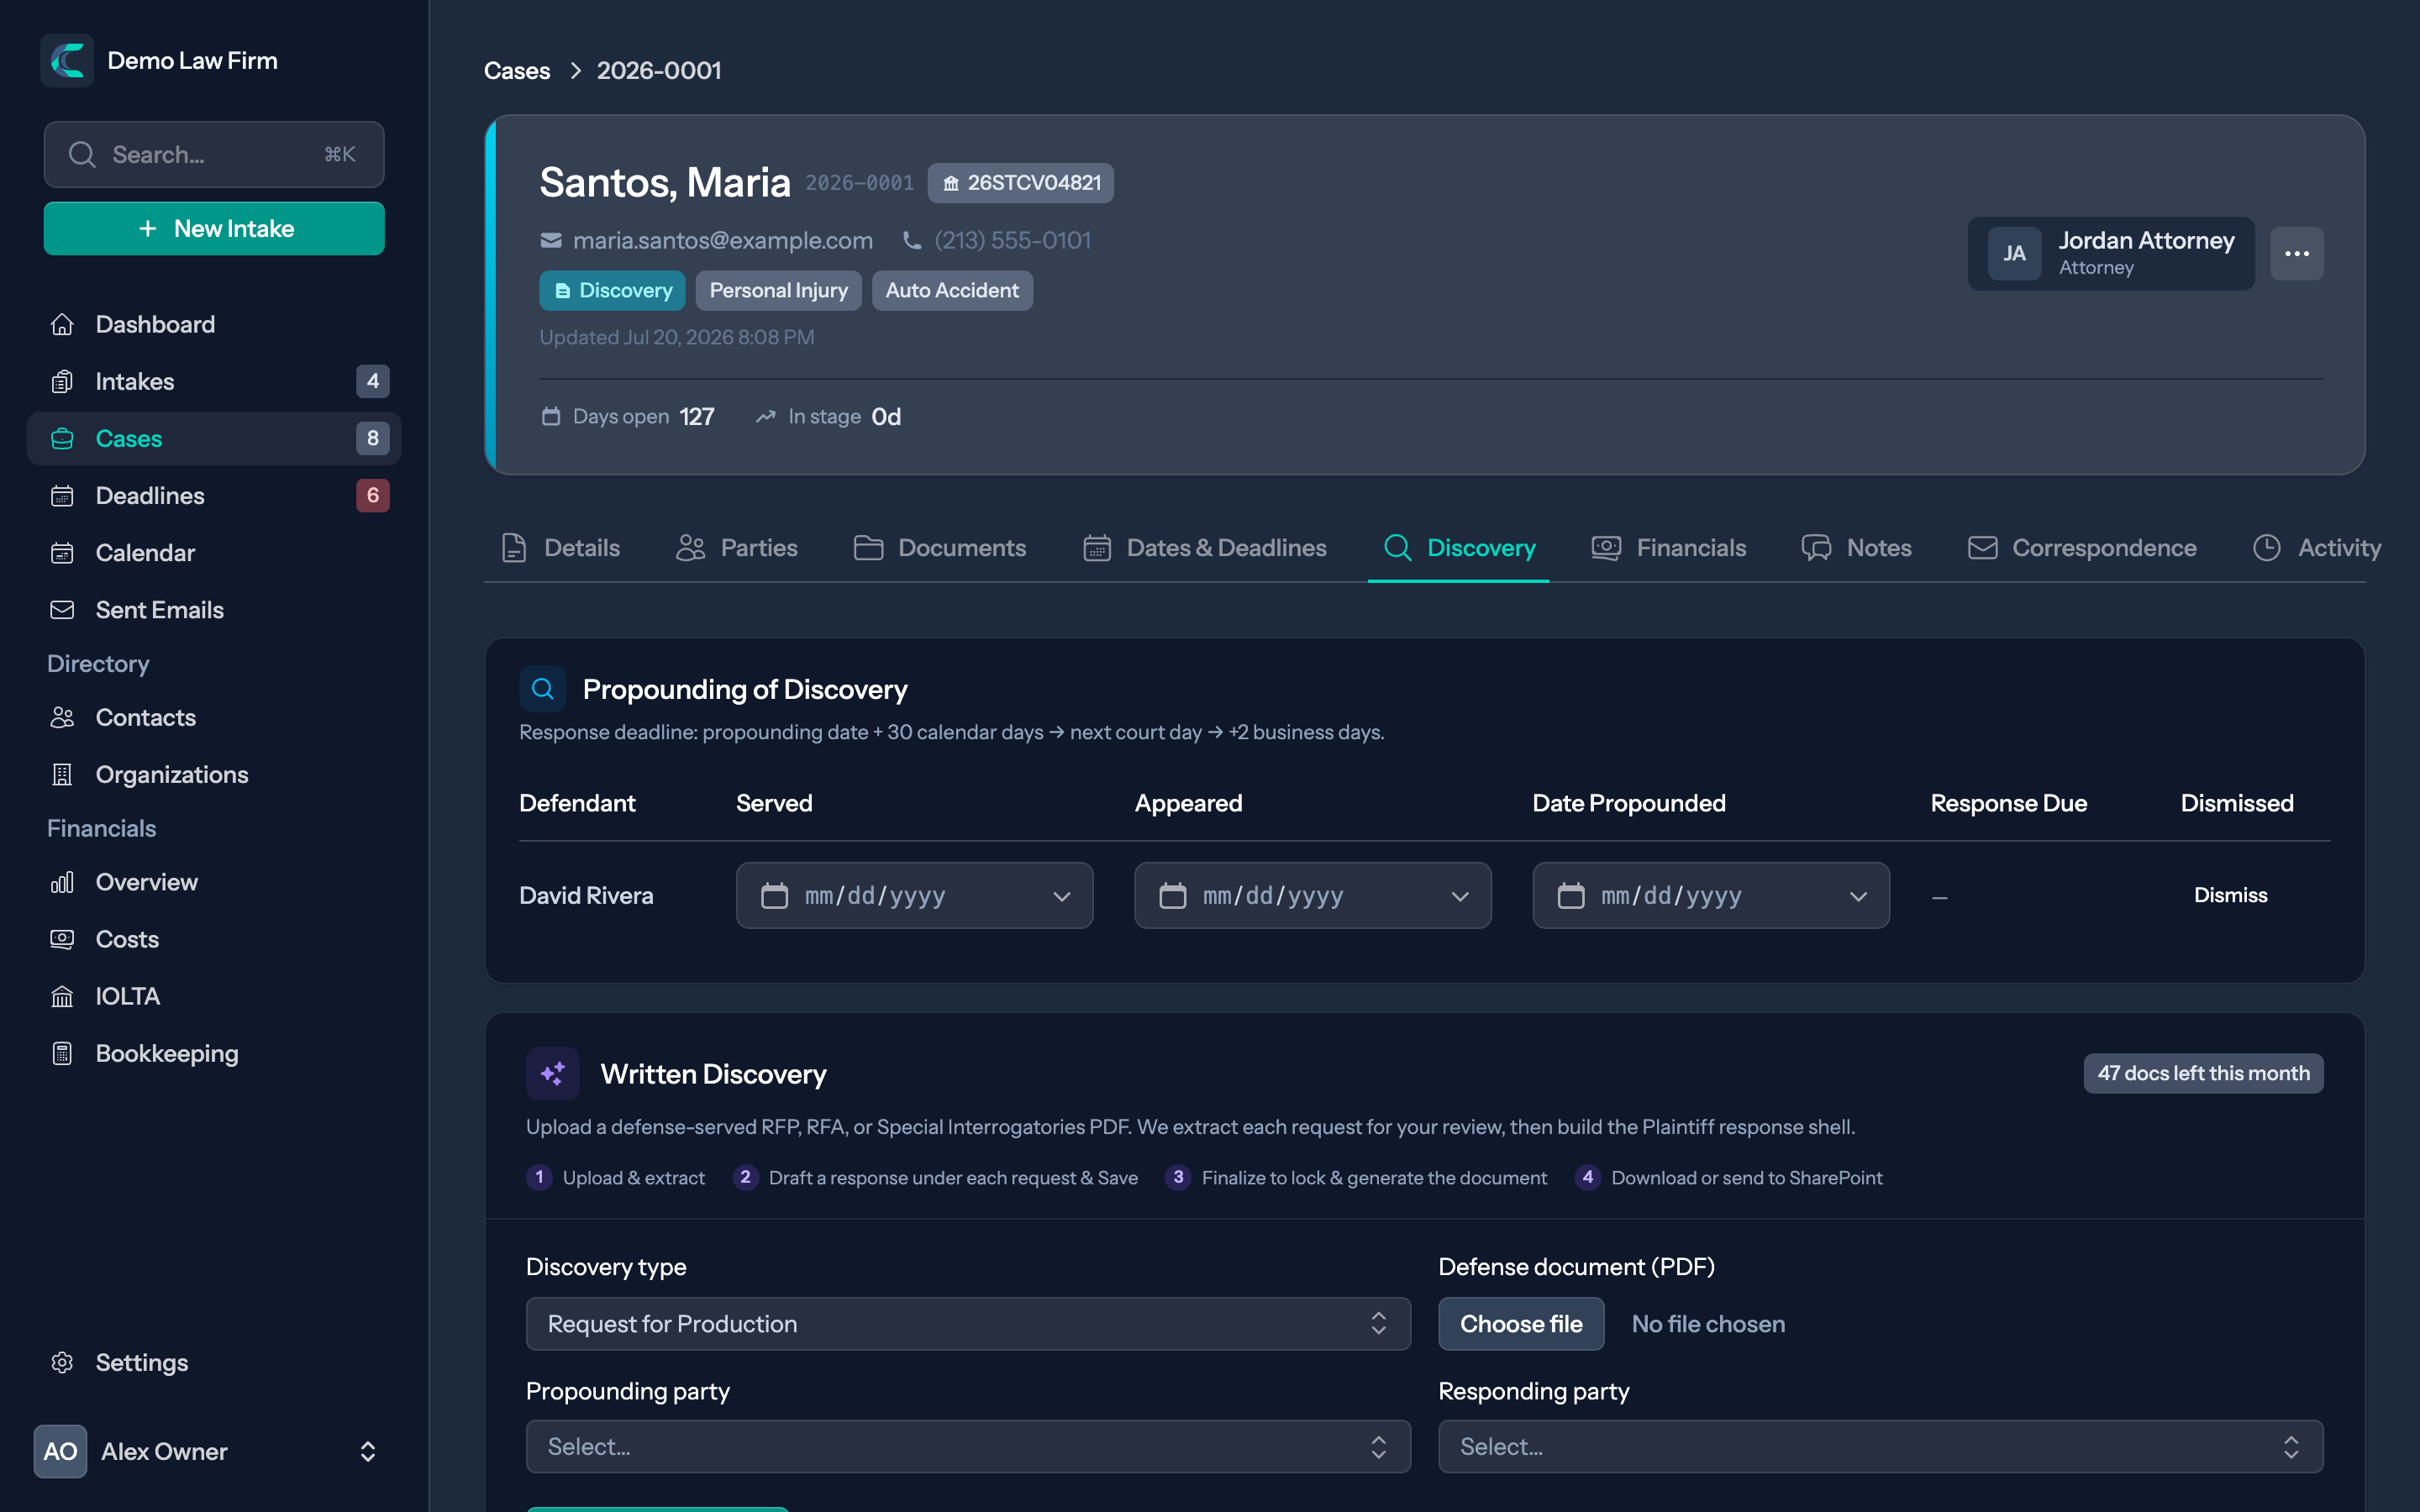Click the Days open calendar icon
Screen dimensions: 2420x1512
pyautogui.click(x=551, y=416)
